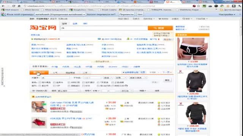The image size is (243, 136).
Task: Select the active ck browser tab
Action: click(x=173, y=2)
